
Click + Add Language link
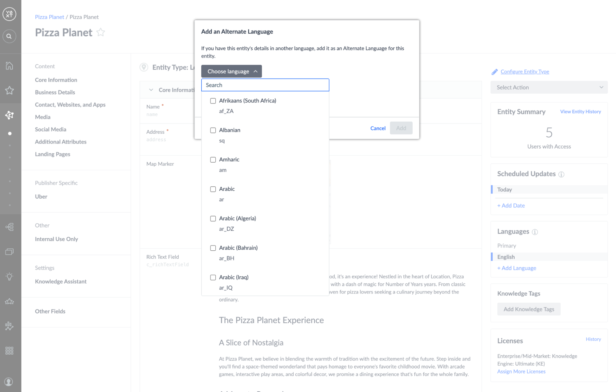tap(516, 268)
